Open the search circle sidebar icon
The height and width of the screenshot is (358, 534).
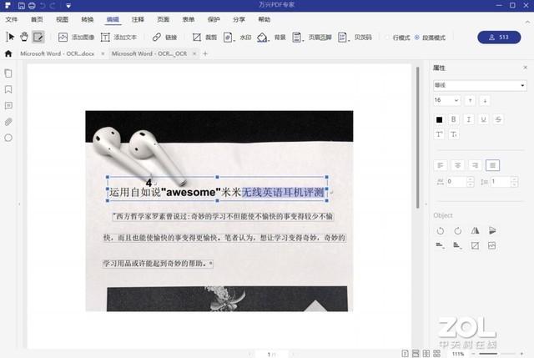click(8, 138)
